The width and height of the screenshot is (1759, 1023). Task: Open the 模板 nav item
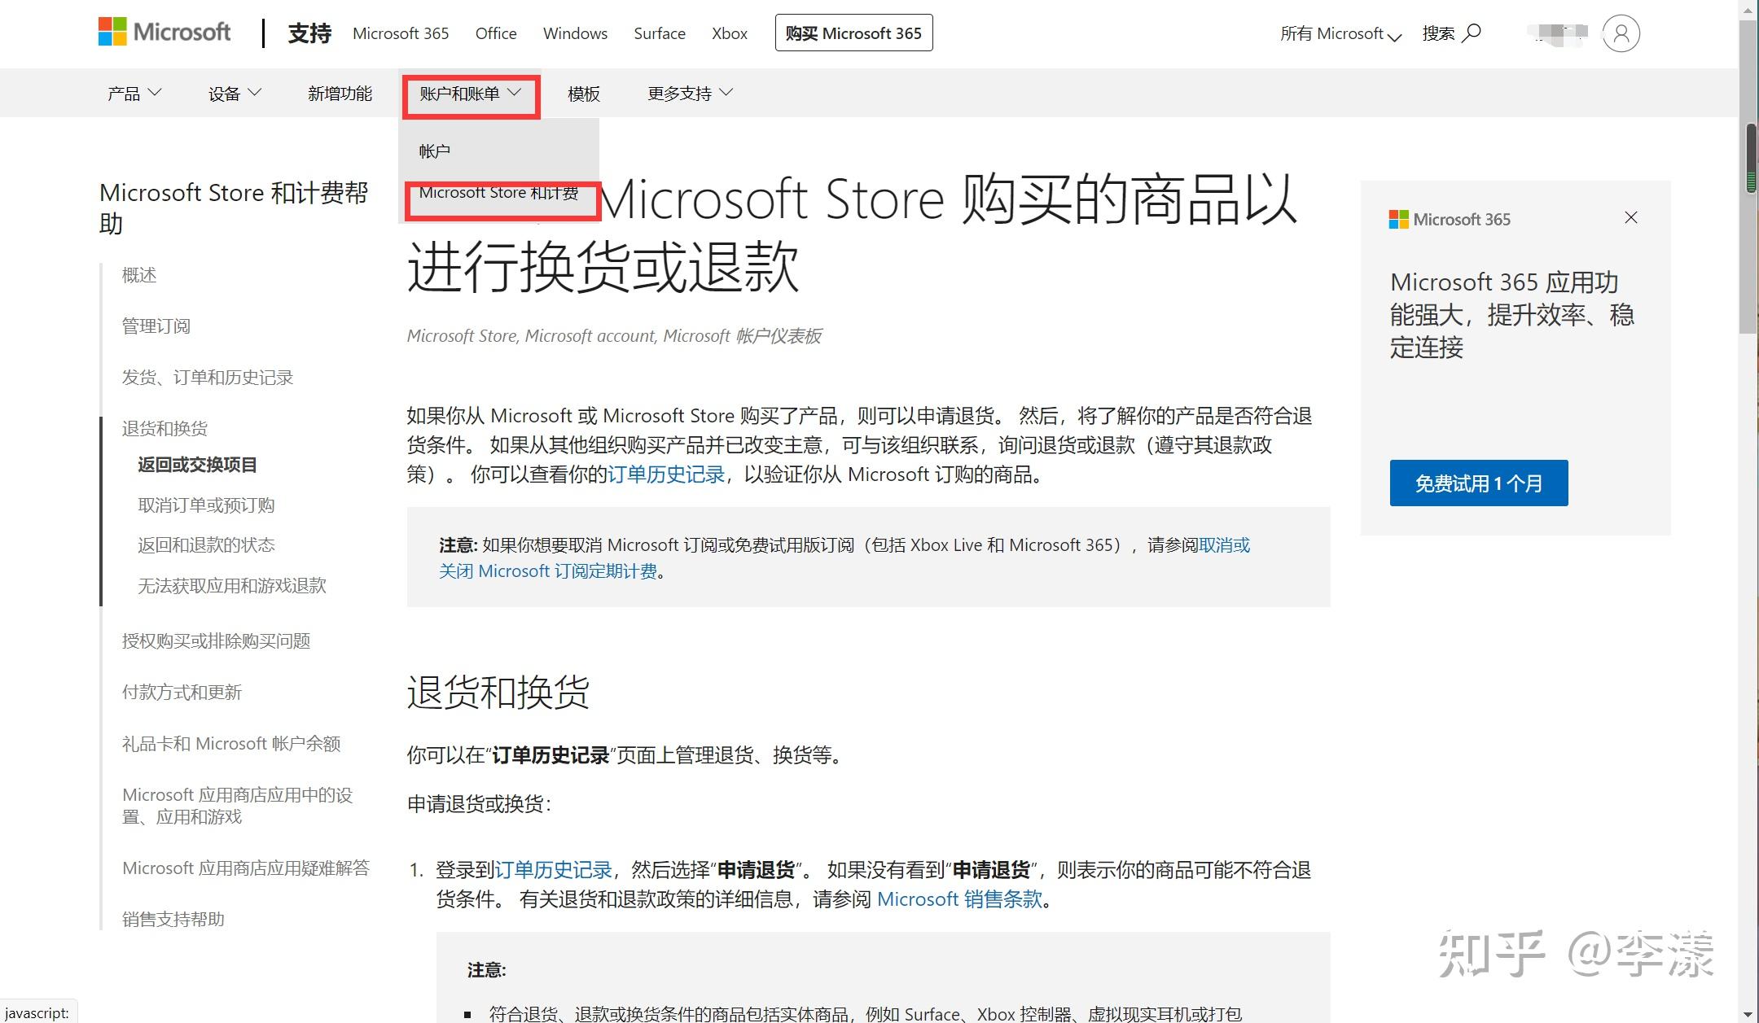click(x=584, y=94)
